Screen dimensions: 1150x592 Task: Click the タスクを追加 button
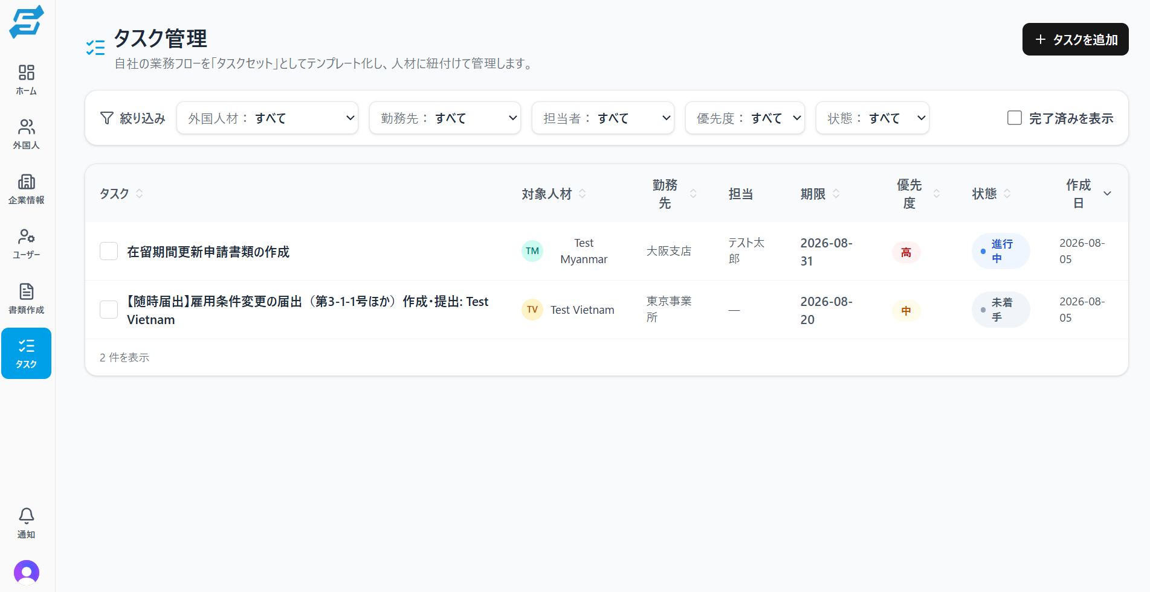1076,39
